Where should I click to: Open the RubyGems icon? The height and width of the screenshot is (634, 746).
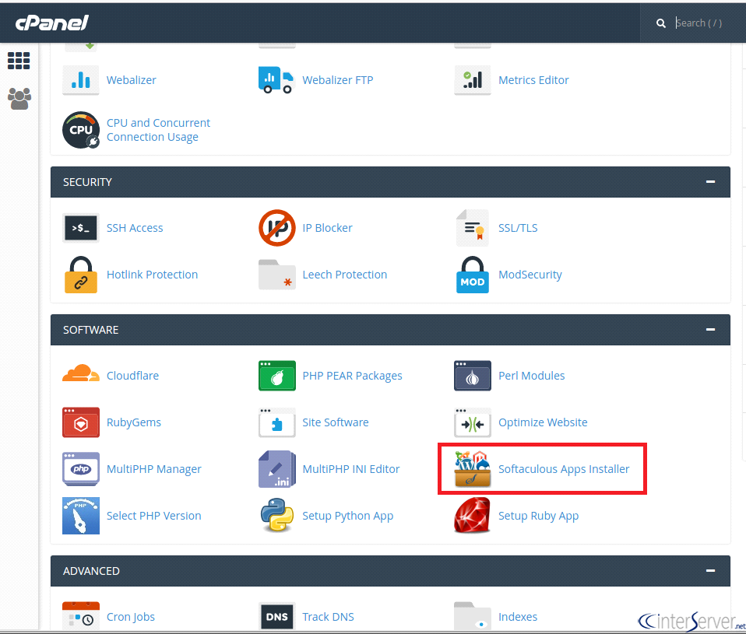pos(81,422)
